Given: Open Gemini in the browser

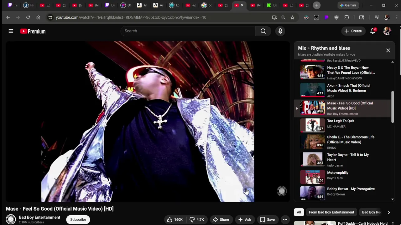Looking at the screenshot, I should tap(348, 5).
